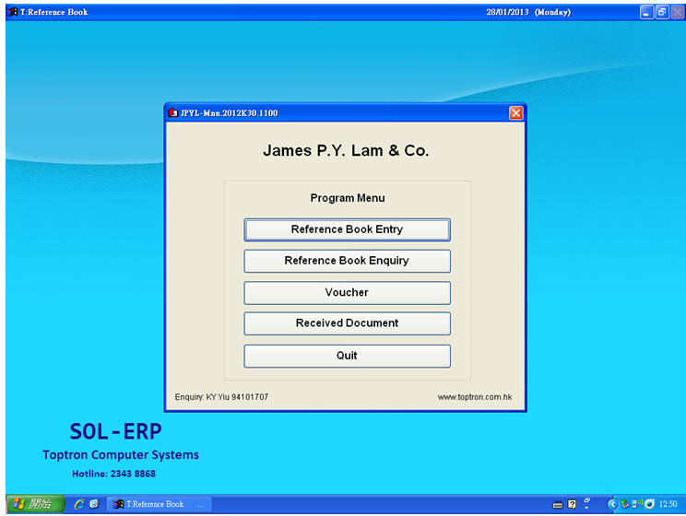686x516 pixels.
Task: Open the Received Document program
Action: click(x=347, y=323)
